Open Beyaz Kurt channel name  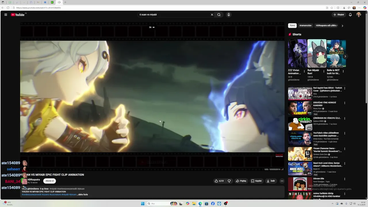coord(317,109)
